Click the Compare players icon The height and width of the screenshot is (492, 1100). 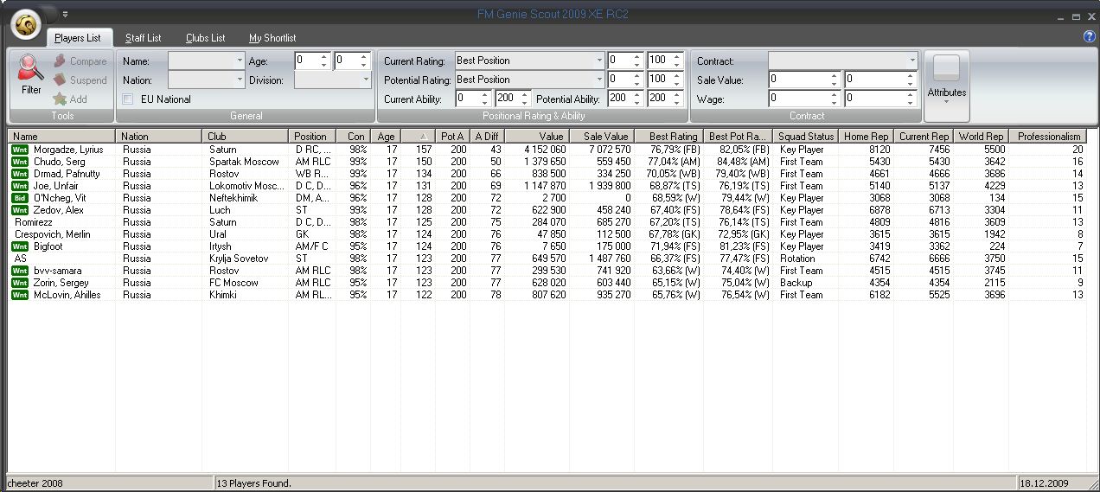click(60, 61)
